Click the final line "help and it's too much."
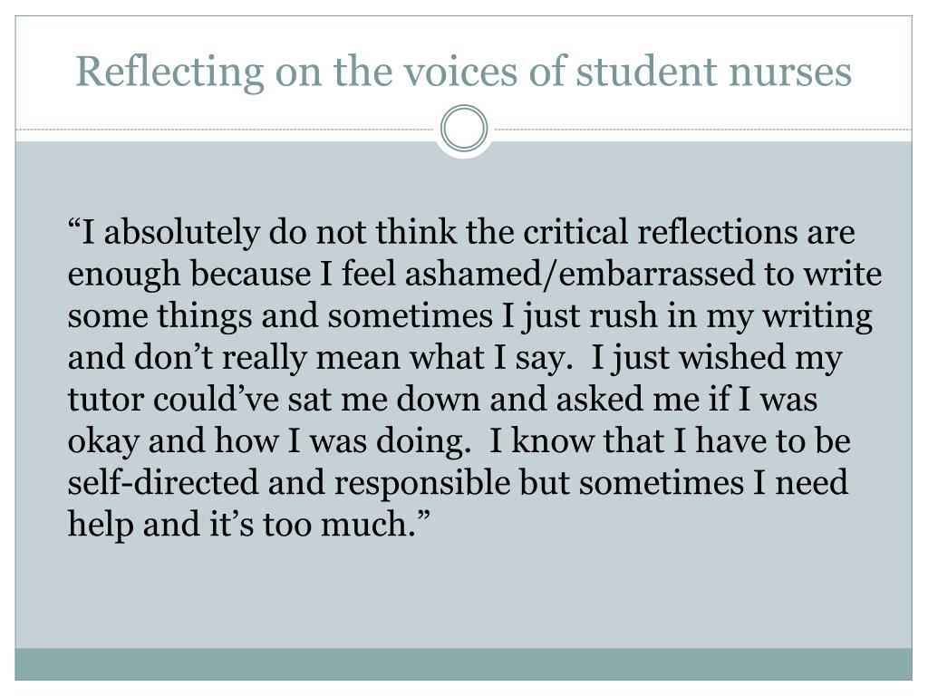Screen dimensions: 928x696 (248, 525)
